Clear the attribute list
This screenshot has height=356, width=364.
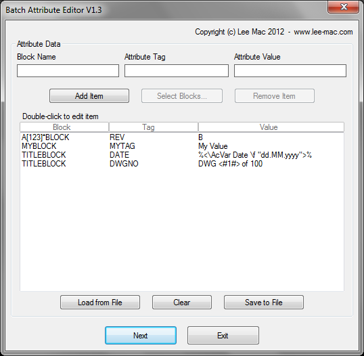(x=182, y=302)
